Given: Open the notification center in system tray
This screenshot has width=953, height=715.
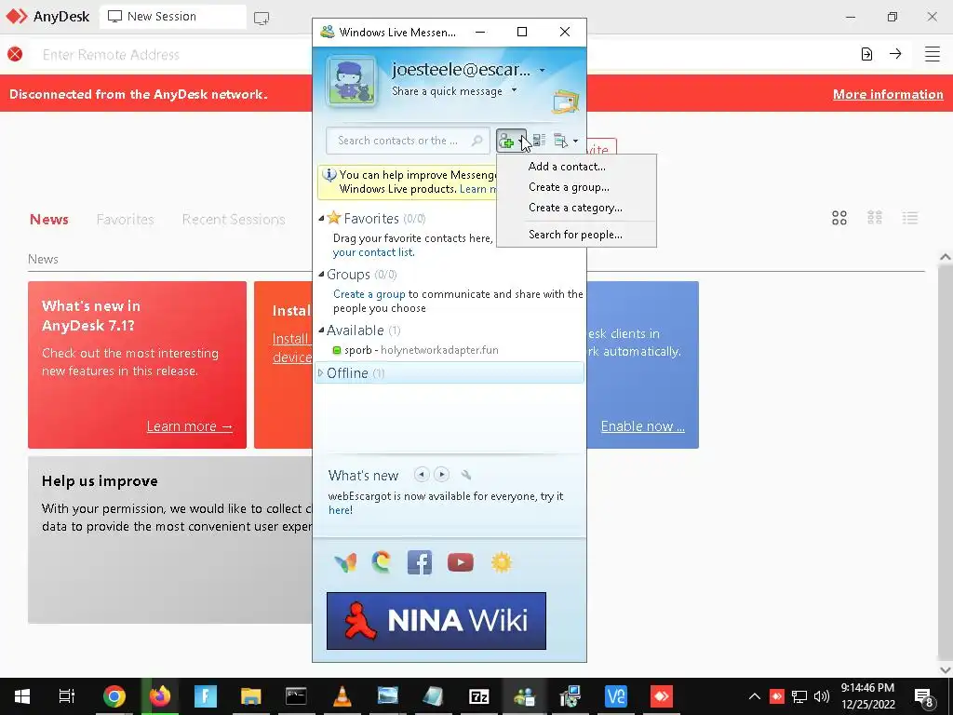Looking at the screenshot, I should point(924,697).
